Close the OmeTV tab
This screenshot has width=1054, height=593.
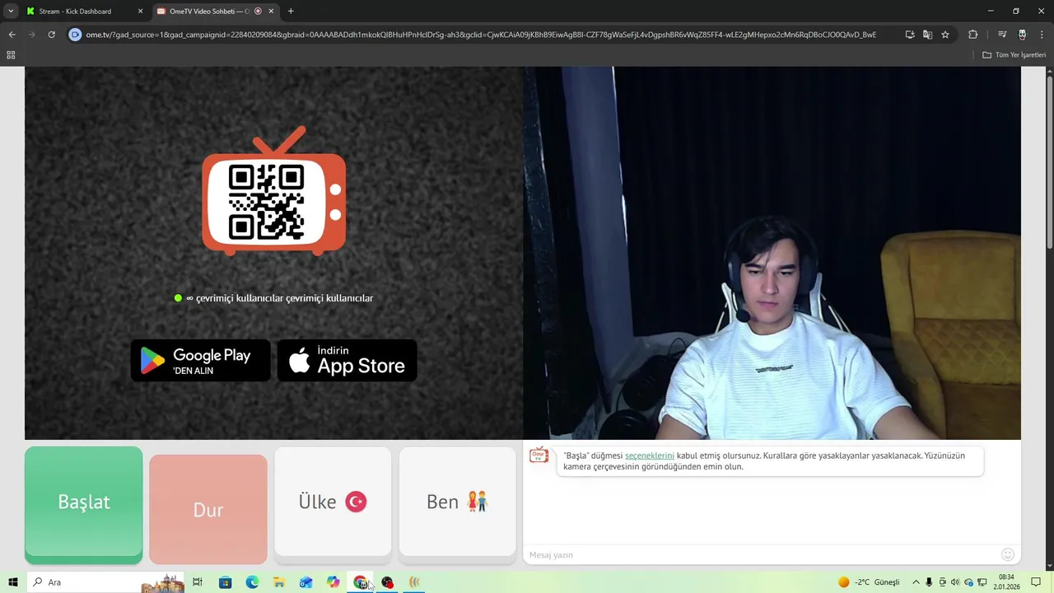271,12
